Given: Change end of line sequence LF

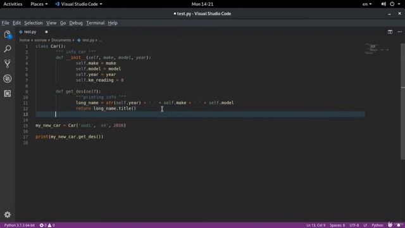Looking at the screenshot, I should pyautogui.click(x=365, y=225).
